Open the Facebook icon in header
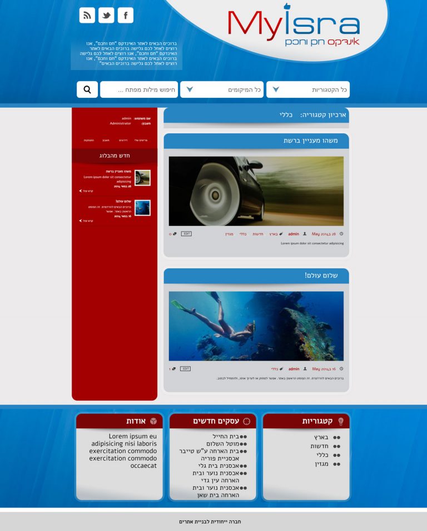 point(126,15)
